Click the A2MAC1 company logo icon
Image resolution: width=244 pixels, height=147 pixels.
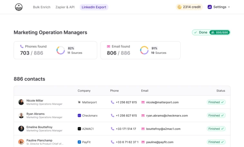(x=79, y=129)
